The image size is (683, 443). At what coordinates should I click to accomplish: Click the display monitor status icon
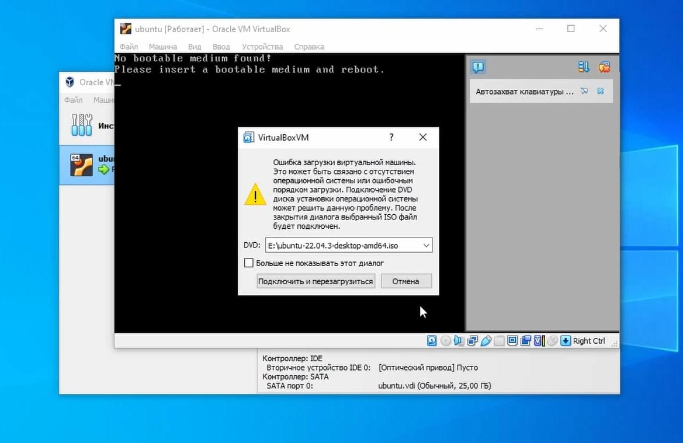pyautogui.click(x=512, y=341)
